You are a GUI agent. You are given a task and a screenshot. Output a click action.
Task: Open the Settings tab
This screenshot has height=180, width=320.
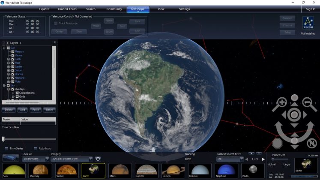[x=184, y=9]
